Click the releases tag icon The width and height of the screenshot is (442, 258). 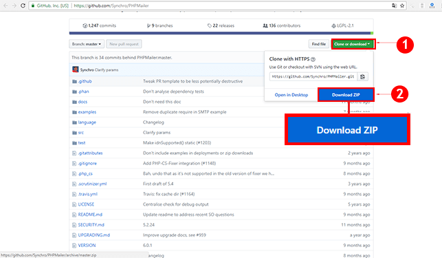210,25
